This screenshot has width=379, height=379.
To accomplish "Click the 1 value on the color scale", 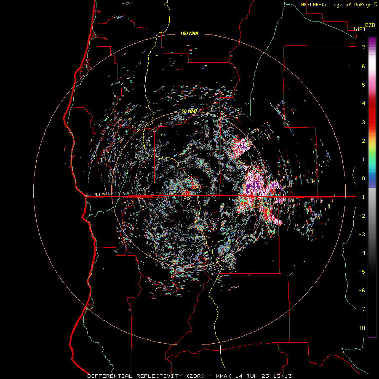I will [363, 160].
